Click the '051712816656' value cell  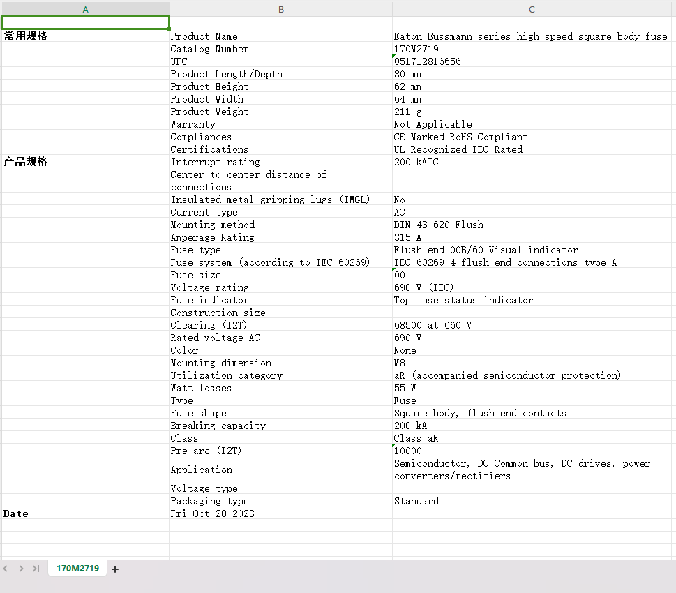click(532, 61)
